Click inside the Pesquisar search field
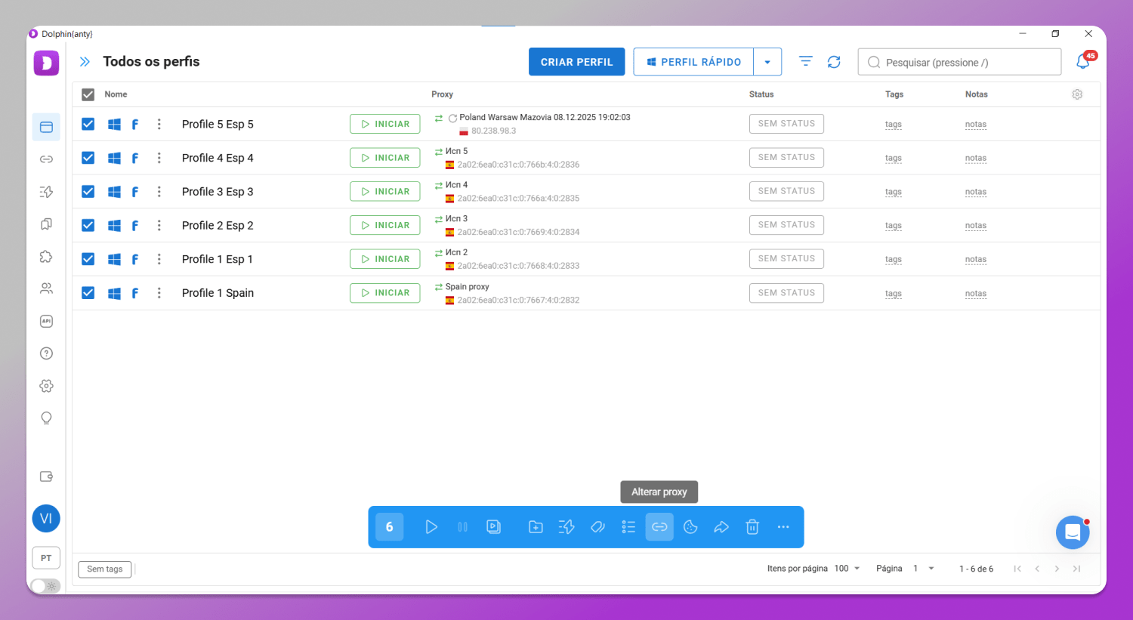Viewport: 1133px width, 620px height. [x=959, y=61]
